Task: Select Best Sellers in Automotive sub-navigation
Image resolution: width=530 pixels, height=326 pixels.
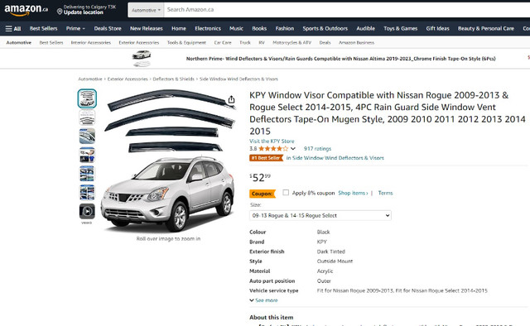Action: coord(51,42)
